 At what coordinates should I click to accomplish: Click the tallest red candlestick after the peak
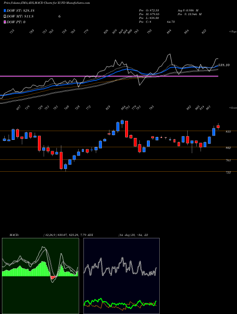127,129
